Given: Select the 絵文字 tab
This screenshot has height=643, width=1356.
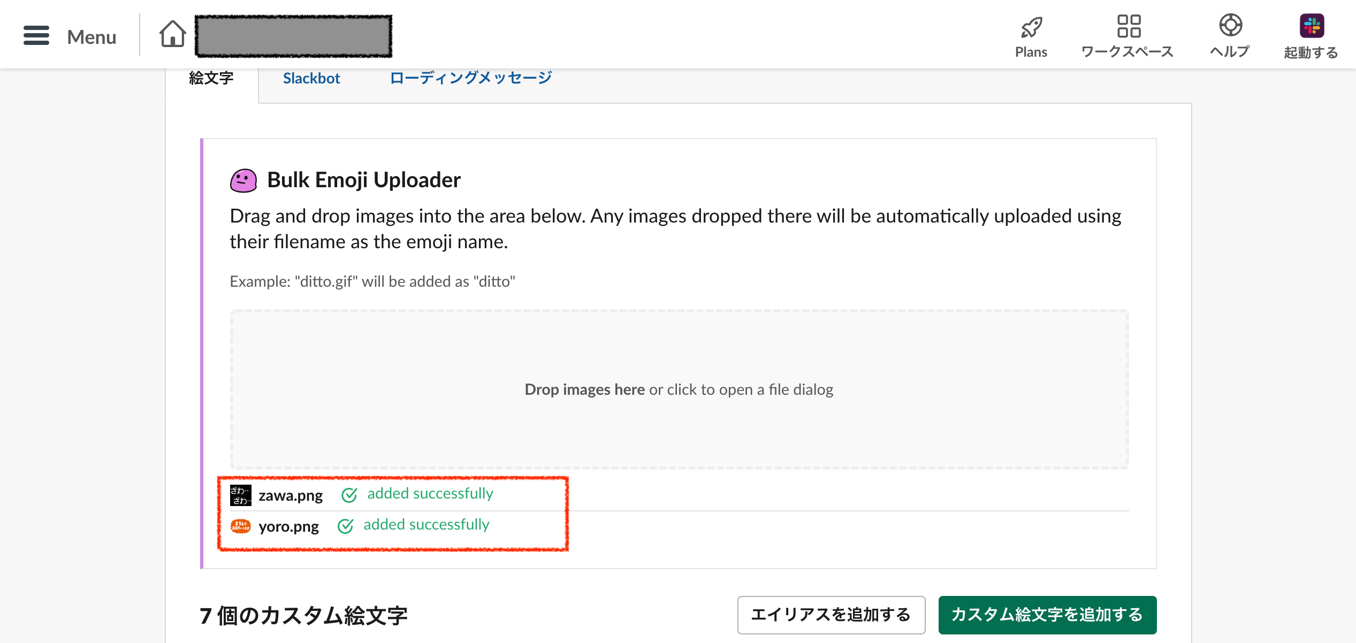Looking at the screenshot, I should [x=211, y=78].
